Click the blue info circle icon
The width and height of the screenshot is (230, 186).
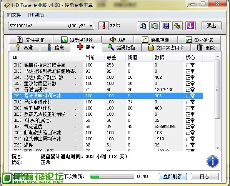[213, 161]
